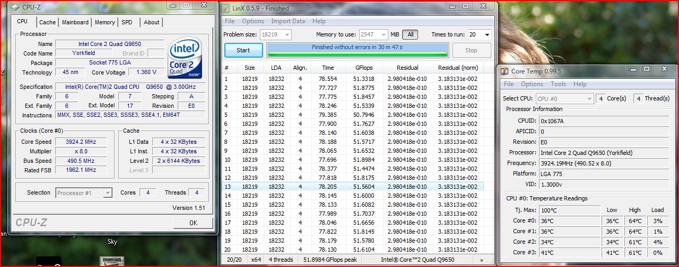Click the VID 1.3000v field in Core Temp
The width and height of the screenshot is (679, 267).
(603, 185)
